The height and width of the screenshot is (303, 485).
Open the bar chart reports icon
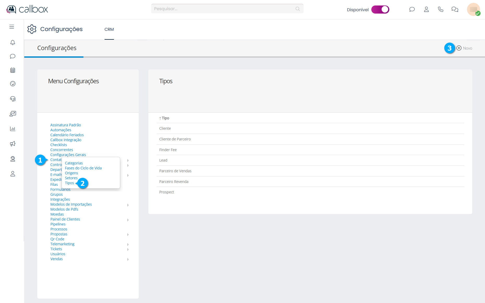[x=13, y=129]
